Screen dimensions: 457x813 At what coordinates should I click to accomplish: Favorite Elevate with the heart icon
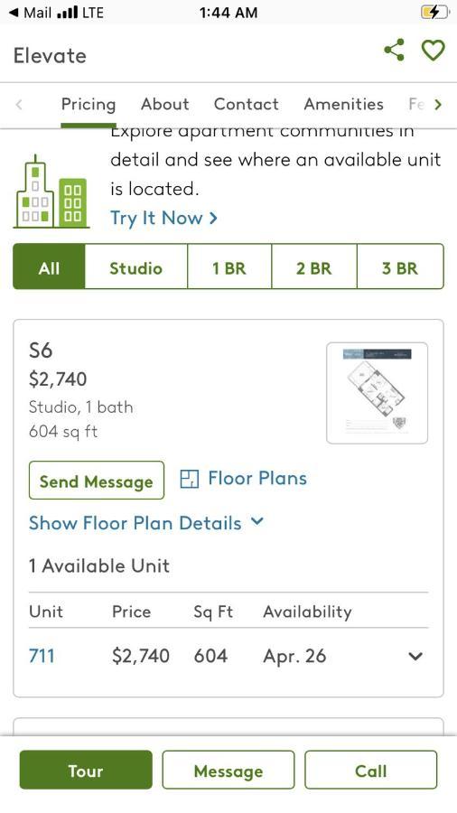coord(434,51)
